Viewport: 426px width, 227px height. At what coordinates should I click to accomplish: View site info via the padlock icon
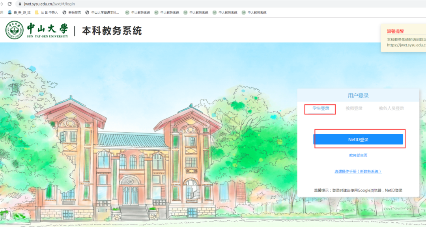pyautogui.click(x=20, y=4)
